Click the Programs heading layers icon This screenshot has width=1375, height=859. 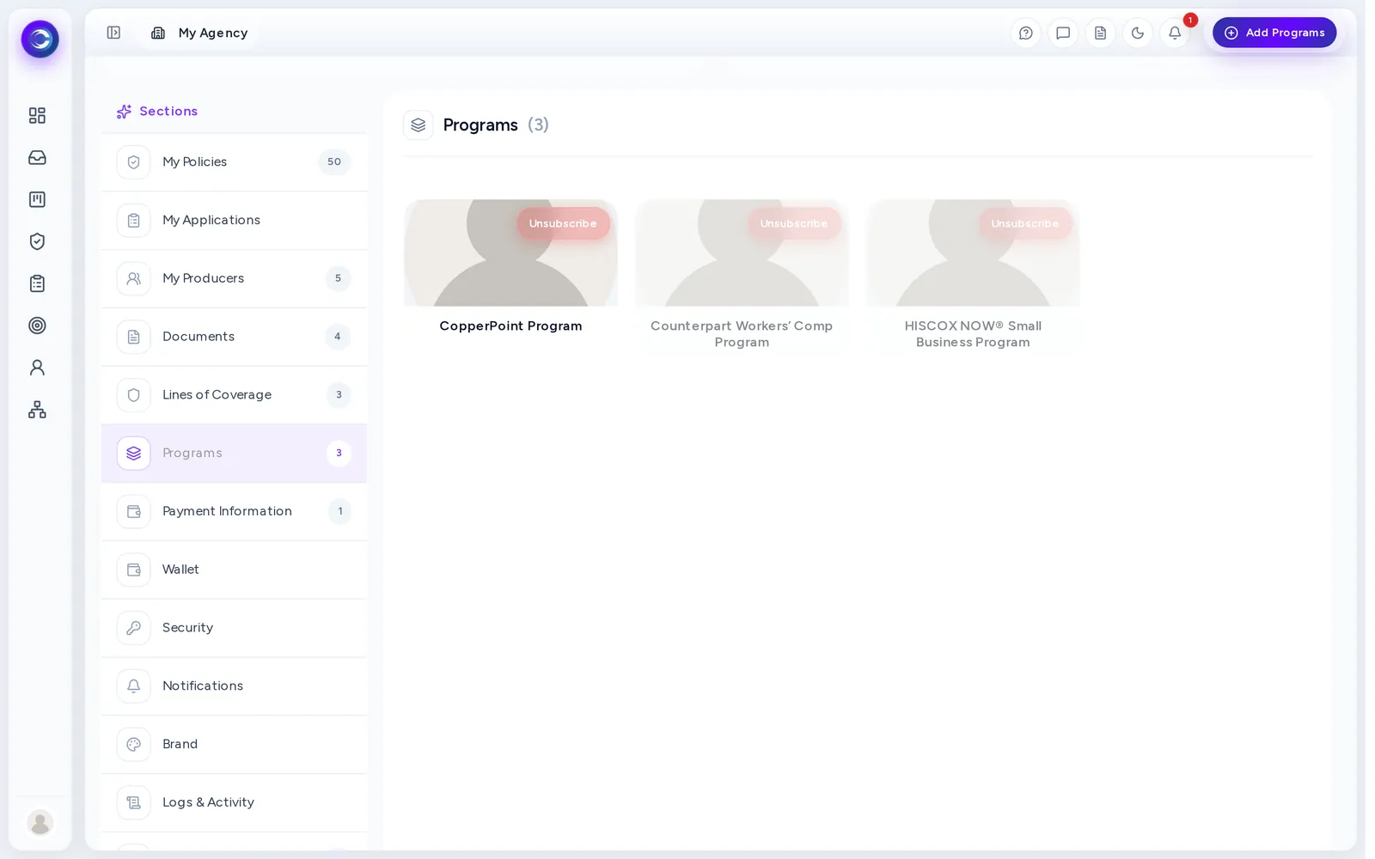419,125
